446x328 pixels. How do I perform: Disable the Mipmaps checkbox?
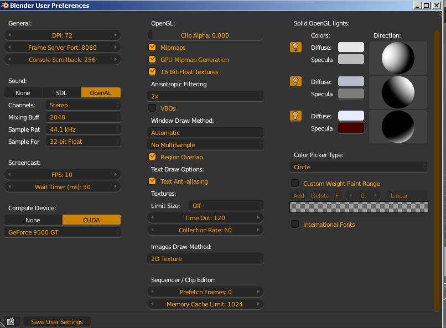tap(153, 48)
